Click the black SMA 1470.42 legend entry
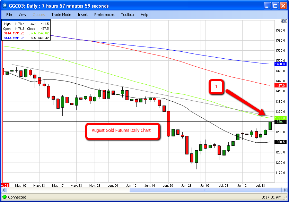The width and height of the screenshot is (289, 202). coord(38,38)
